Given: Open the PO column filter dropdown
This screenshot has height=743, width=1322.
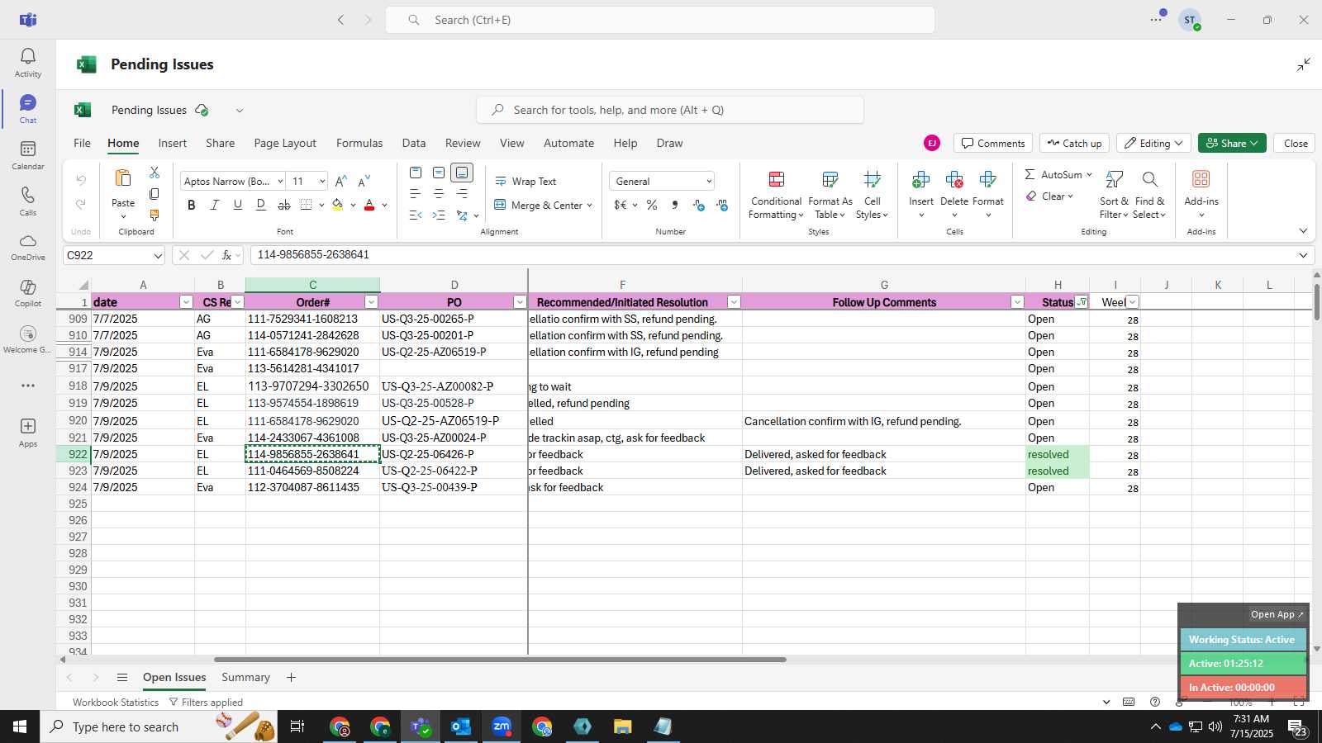Looking at the screenshot, I should click(x=520, y=302).
